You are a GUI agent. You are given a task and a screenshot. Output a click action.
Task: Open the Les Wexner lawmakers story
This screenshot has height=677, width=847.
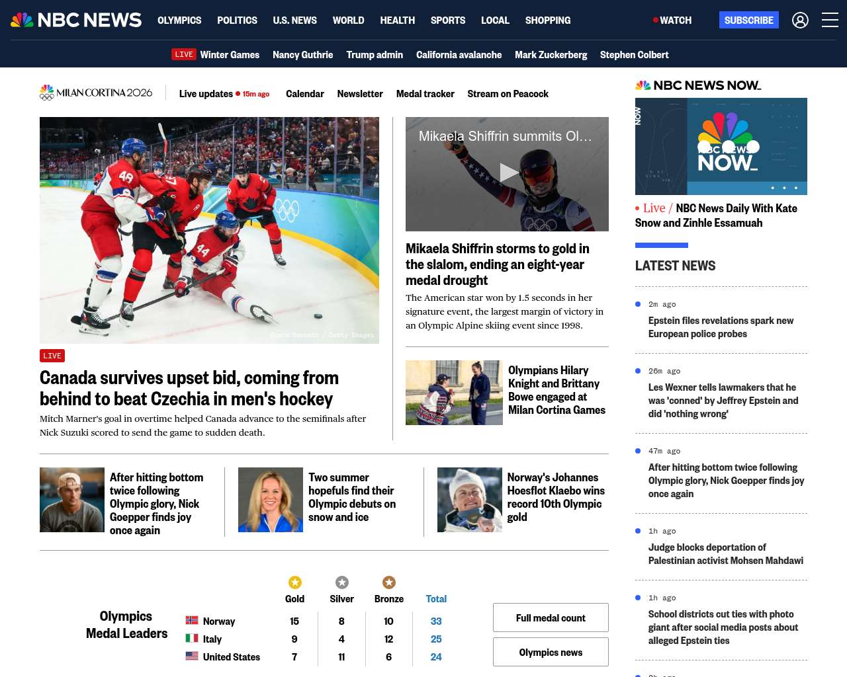pyautogui.click(x=723, y=401)
